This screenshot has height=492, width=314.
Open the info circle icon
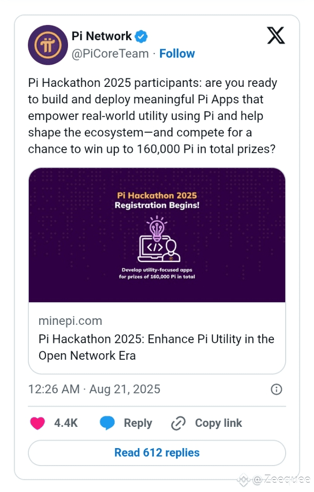click(276, 390)
